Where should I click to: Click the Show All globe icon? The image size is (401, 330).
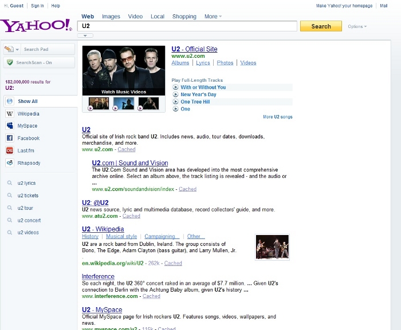10,101
